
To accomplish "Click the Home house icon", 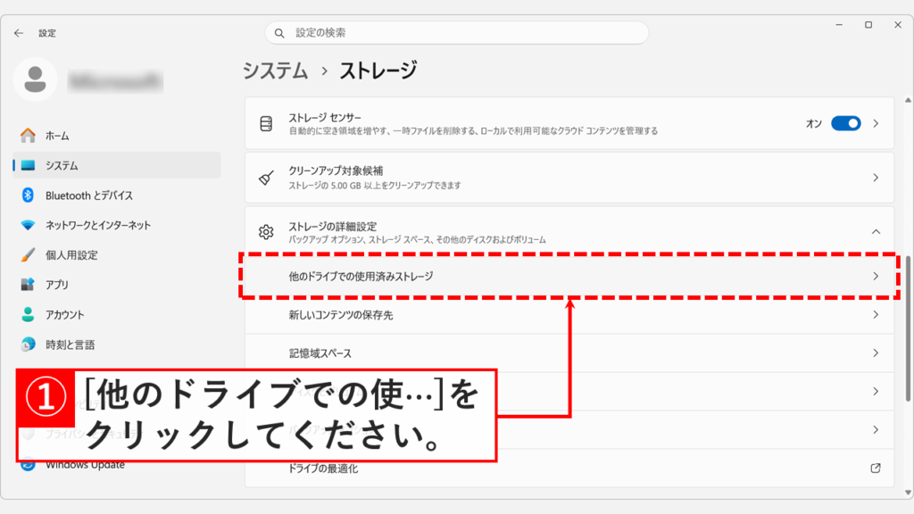I will 28,136.
